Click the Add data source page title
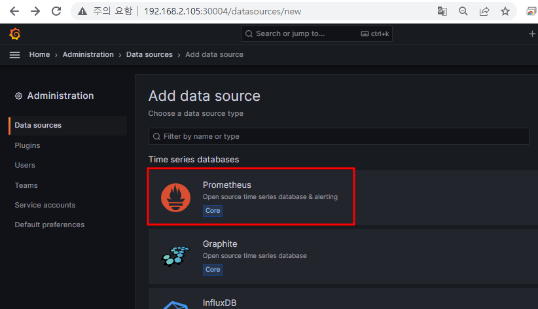The image size is (538, 309). click(x=204, y=96)
